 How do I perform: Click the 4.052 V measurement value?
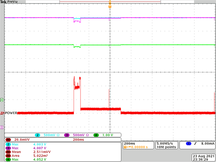40,160
